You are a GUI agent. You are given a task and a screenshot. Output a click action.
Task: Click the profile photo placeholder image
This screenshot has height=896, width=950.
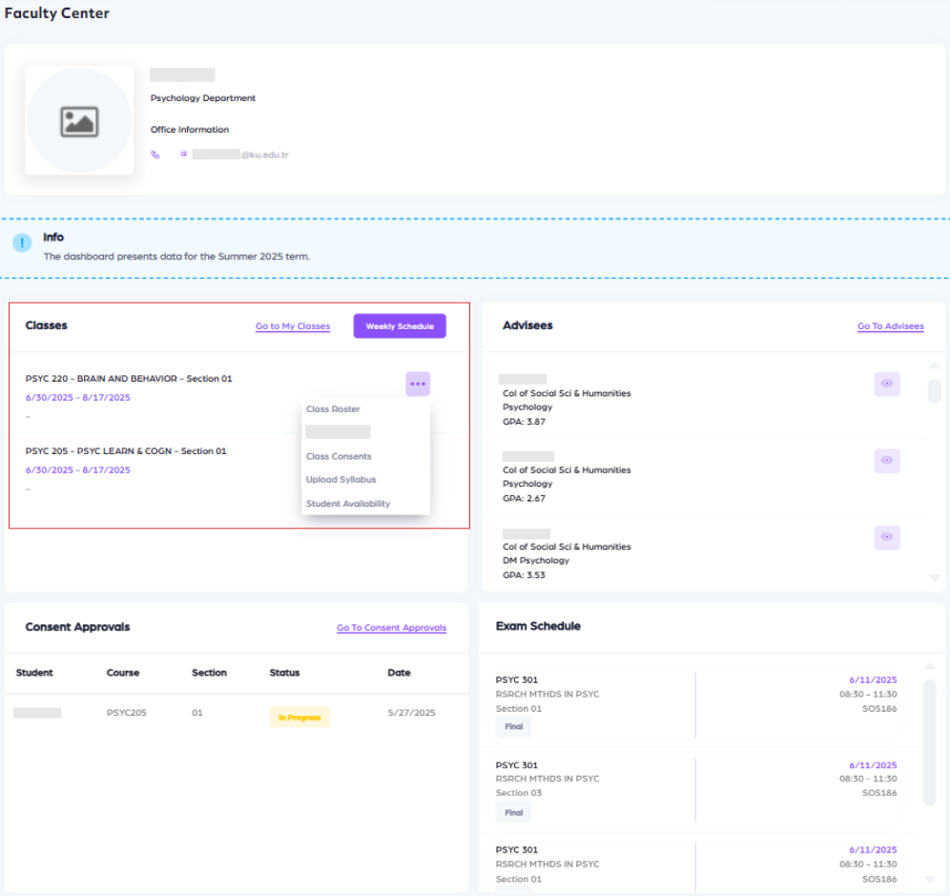(x=79, y=121)
